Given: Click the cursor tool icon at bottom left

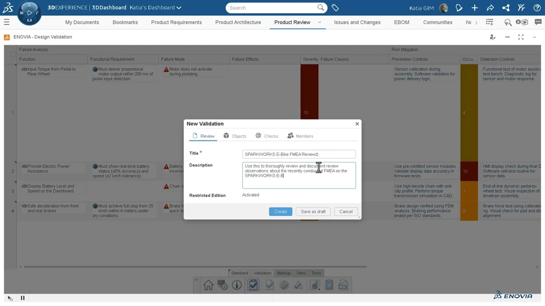Looking at the screenshot, I should pyautogui.click(x=10, y=298).
